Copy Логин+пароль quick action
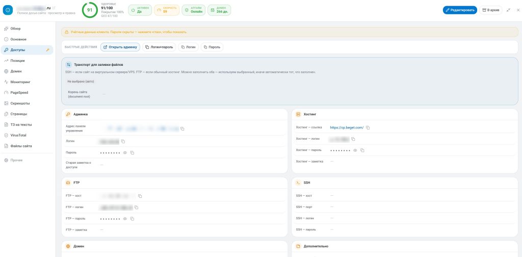 pyautogui.click(x=159, y=47)
